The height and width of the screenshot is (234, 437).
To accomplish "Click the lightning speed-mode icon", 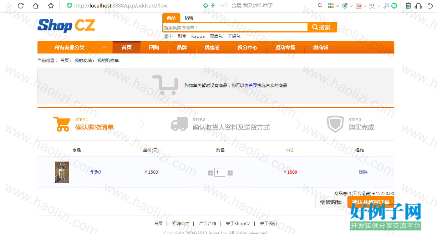I will [x=213, y=5].
